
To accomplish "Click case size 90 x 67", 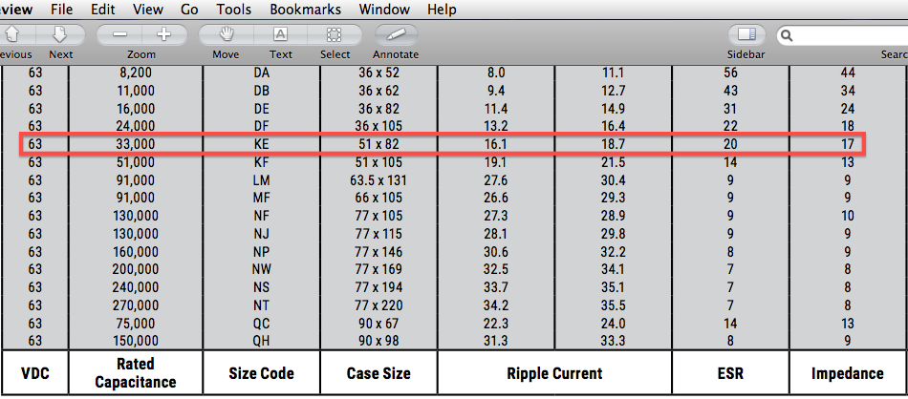I will [x=378, y=323].
